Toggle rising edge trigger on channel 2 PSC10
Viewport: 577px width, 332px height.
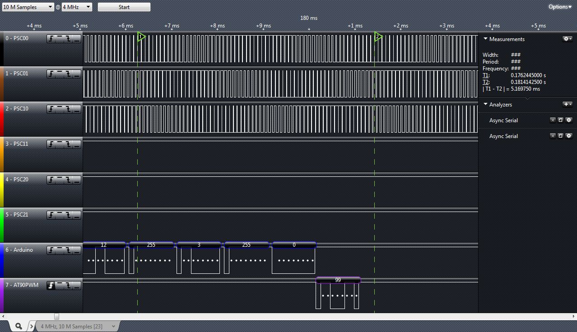point(51,109)
